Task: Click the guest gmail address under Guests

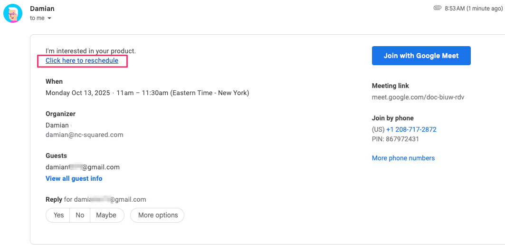Action: tap(82, 167)
